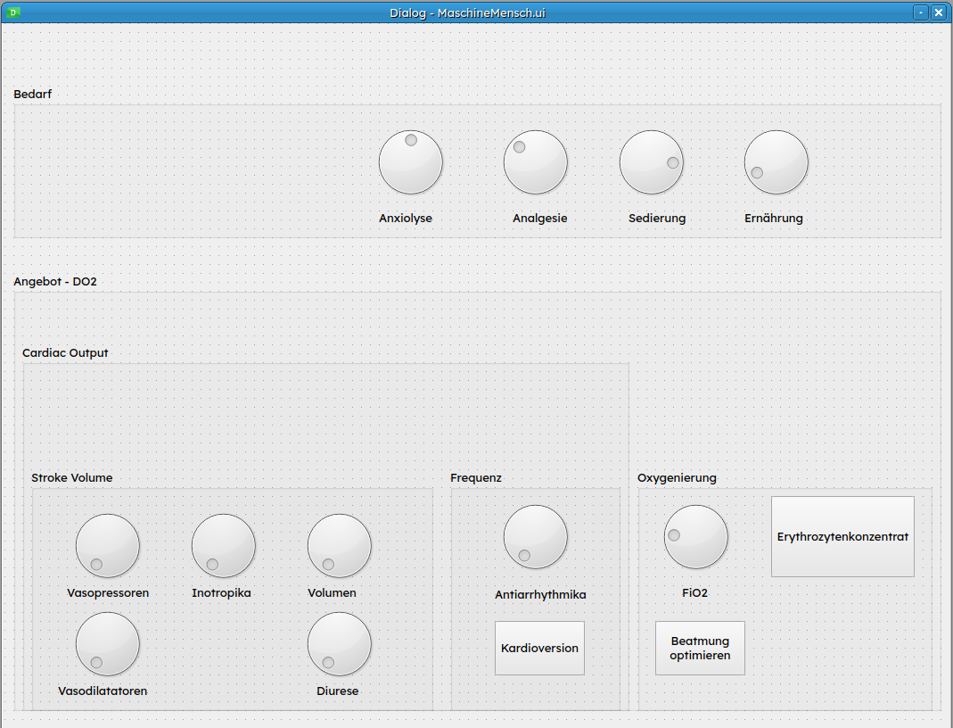Select the Cardiac Output group label
Screen dimensions: 953x728
click(x=65, y=353)
